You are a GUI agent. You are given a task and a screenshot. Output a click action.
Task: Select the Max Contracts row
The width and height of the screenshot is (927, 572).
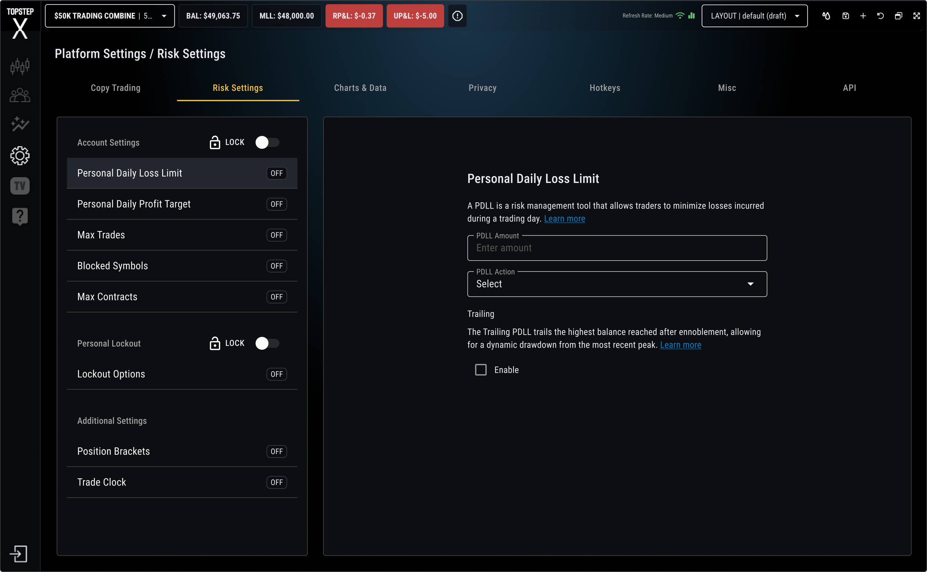pyautogui.click(x=182, y=297)
